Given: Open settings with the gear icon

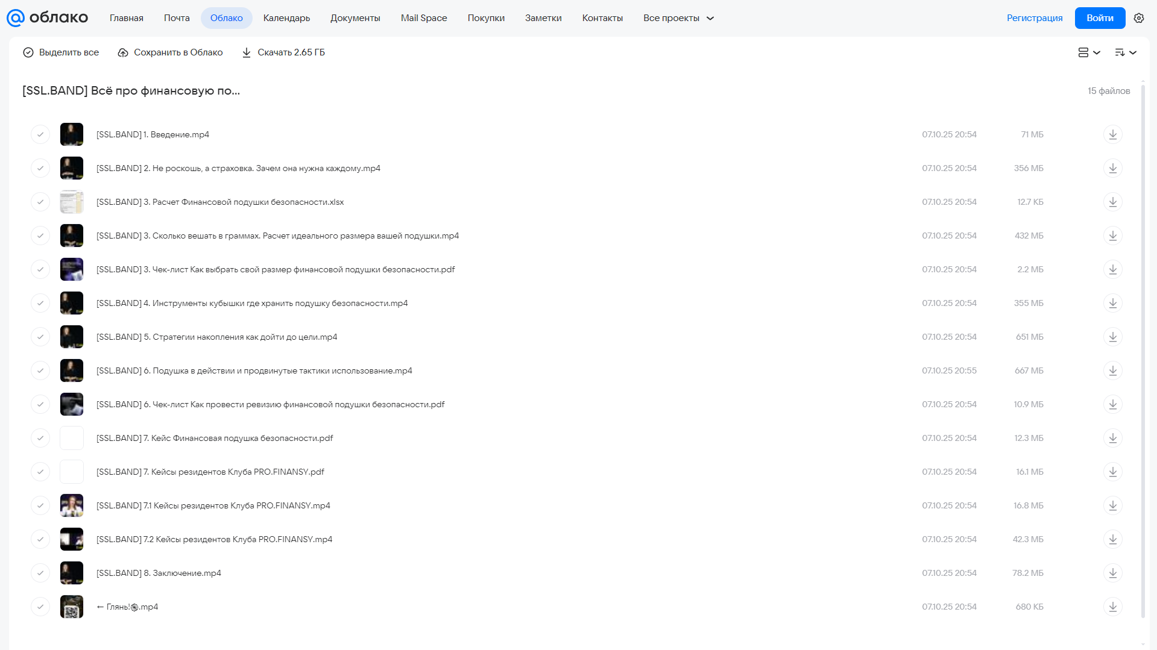Looking at the screenshot, I should tap(1139, 18).
